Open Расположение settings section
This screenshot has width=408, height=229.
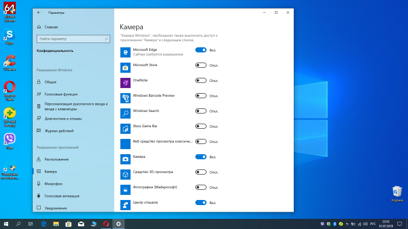pyautogui.click(x=56, y=159)
